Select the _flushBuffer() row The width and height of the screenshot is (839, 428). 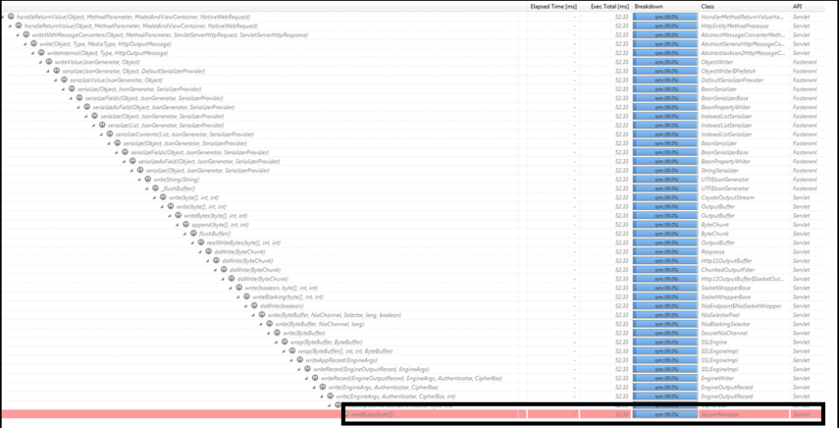(412, 189)
